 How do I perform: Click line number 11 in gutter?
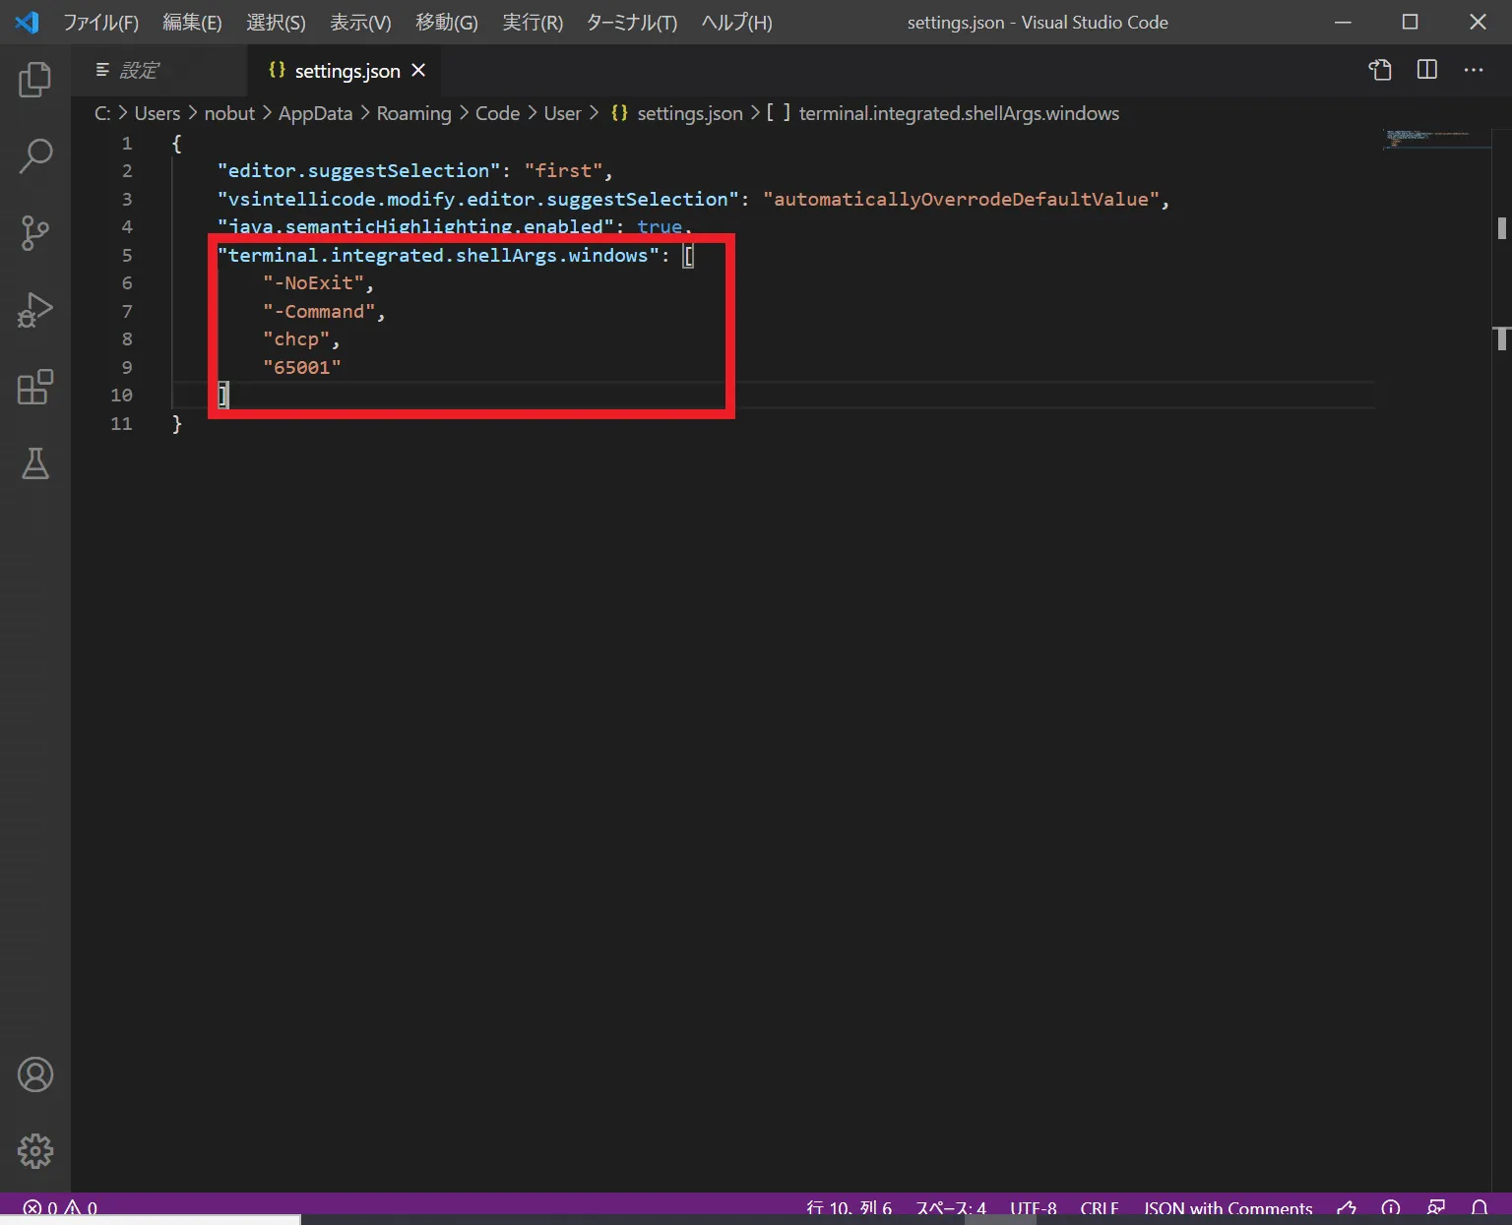click(121, 423)
